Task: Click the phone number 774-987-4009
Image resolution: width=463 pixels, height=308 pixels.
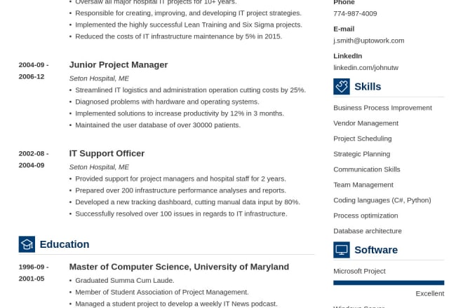Action: pyautogui.click(x=355, y=13)
